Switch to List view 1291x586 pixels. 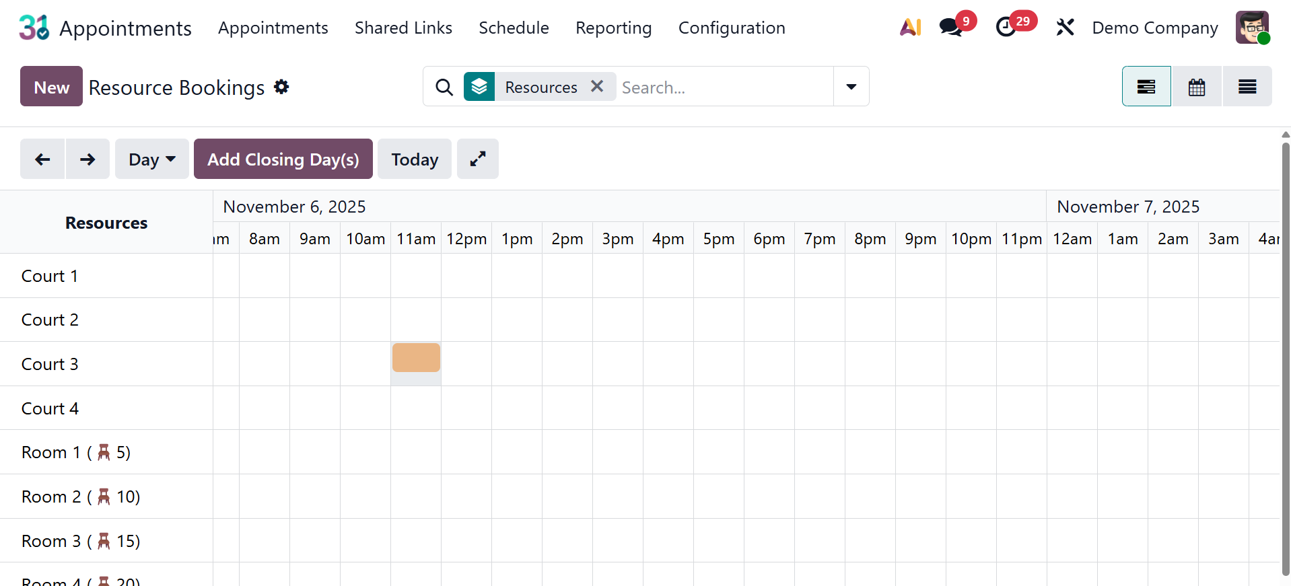[1247, 87]
